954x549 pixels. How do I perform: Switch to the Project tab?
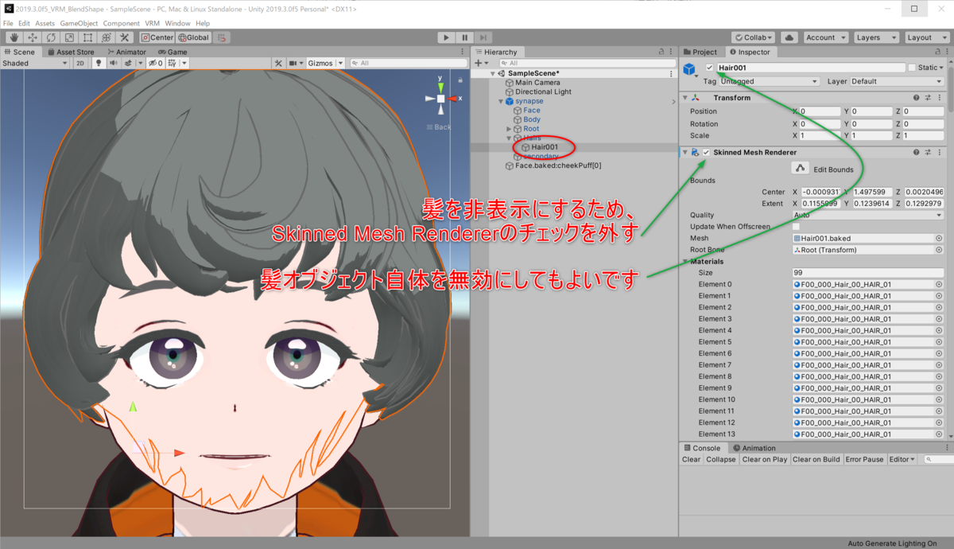click(700, 52)
